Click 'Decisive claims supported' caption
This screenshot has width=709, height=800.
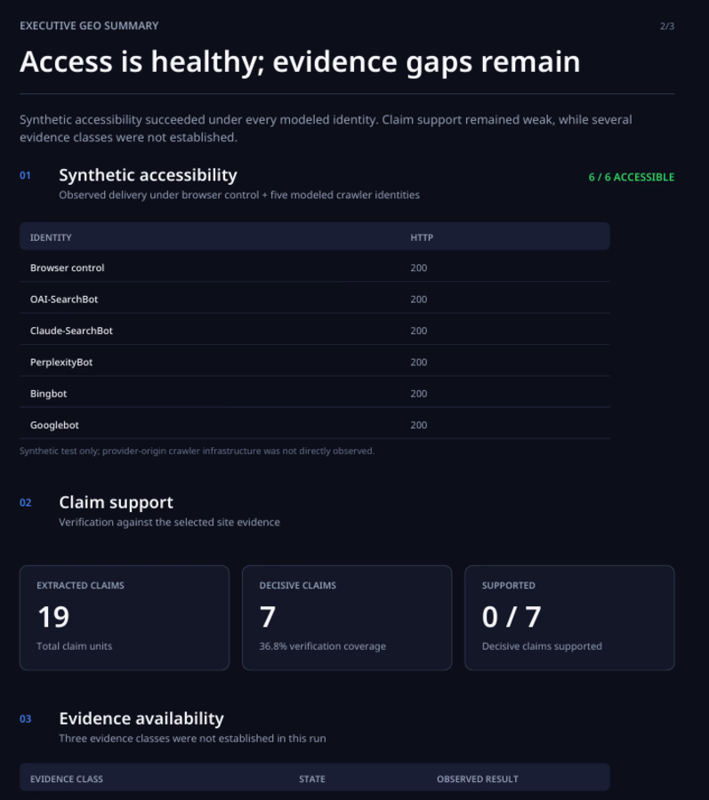coord(542,646)
